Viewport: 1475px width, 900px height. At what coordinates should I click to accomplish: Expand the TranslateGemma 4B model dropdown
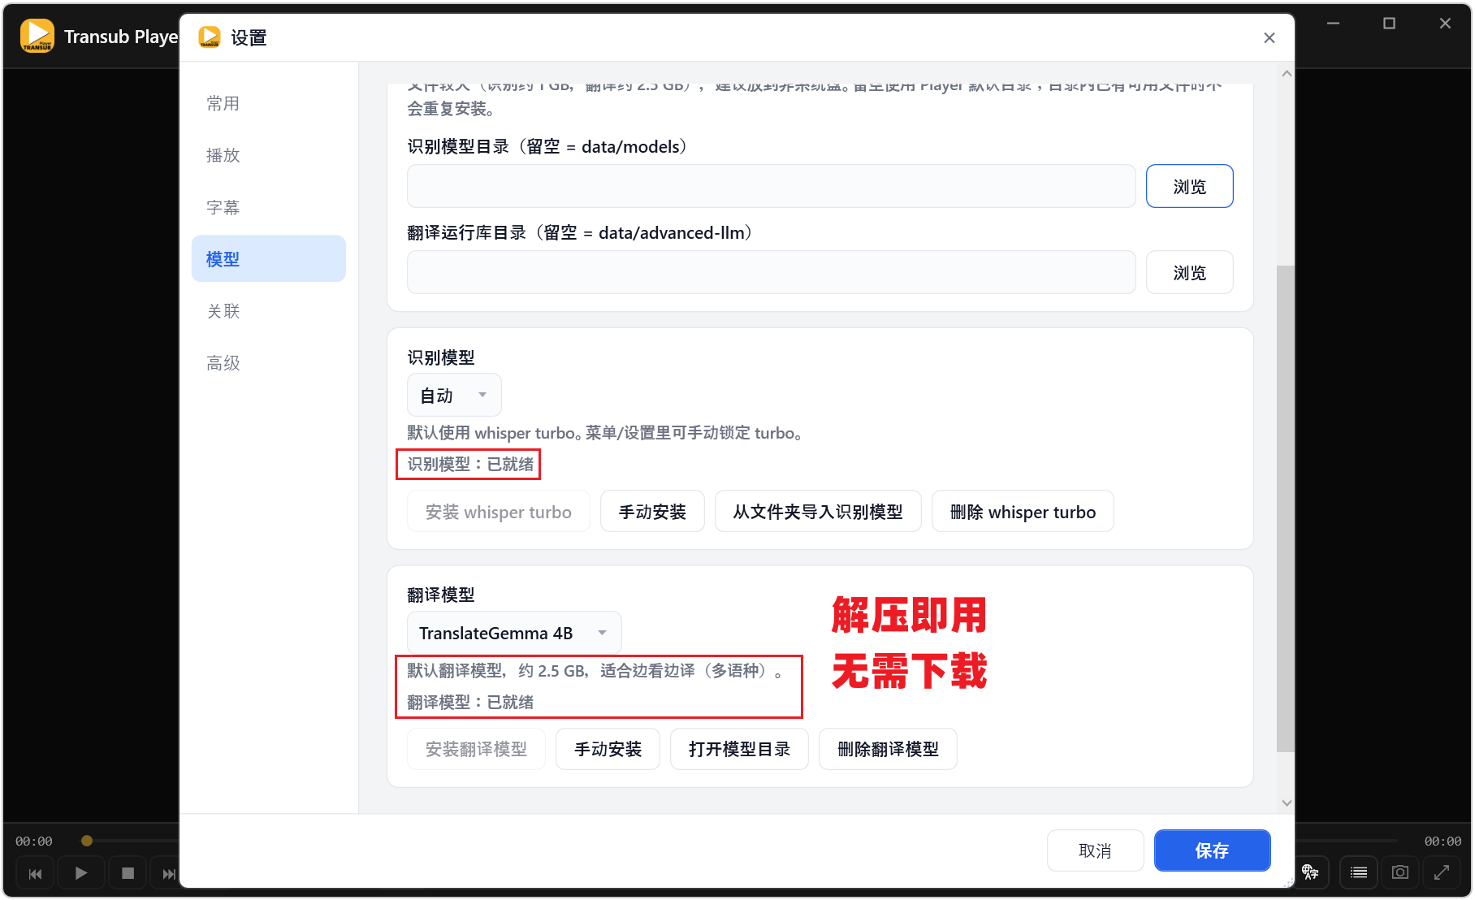(x=514, y=633)
